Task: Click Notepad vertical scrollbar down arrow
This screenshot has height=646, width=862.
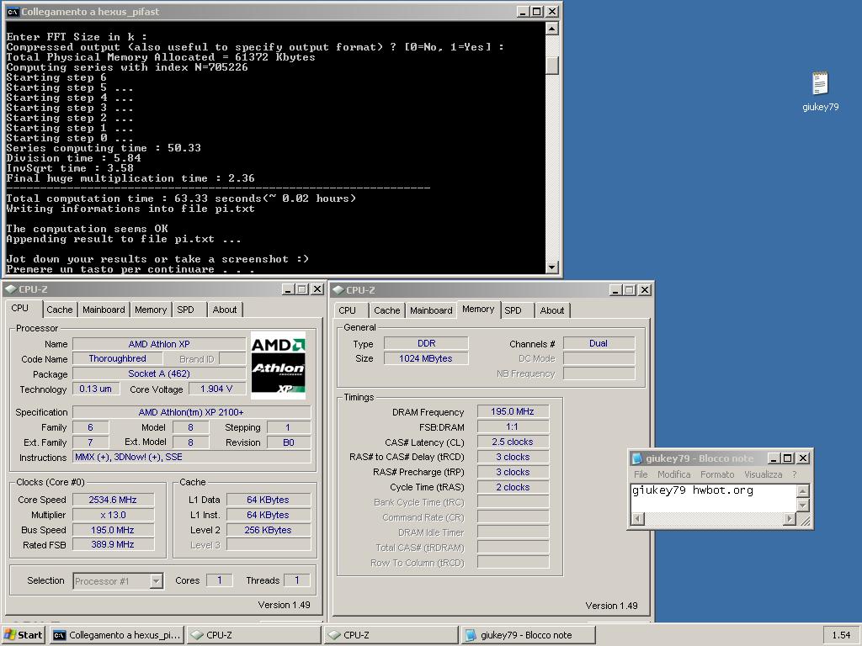Action: (x=802, y=505)
